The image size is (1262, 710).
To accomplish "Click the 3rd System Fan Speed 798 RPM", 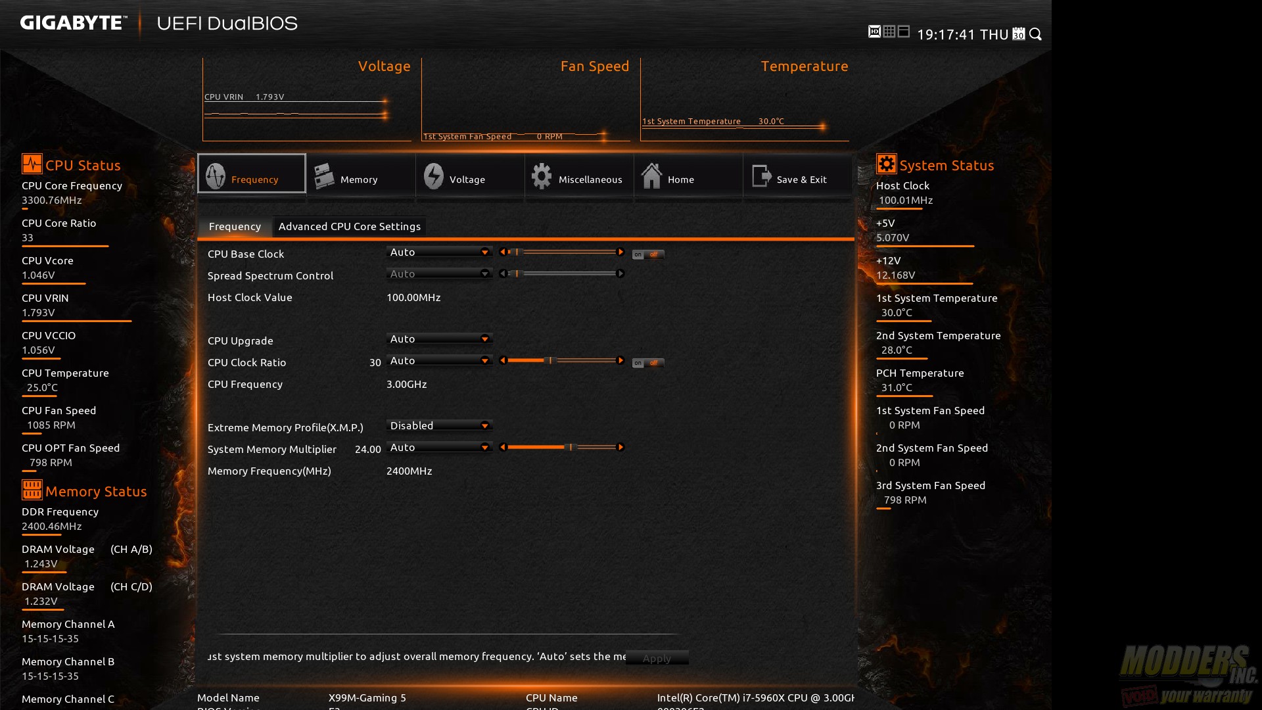I will tap(905, 500).
